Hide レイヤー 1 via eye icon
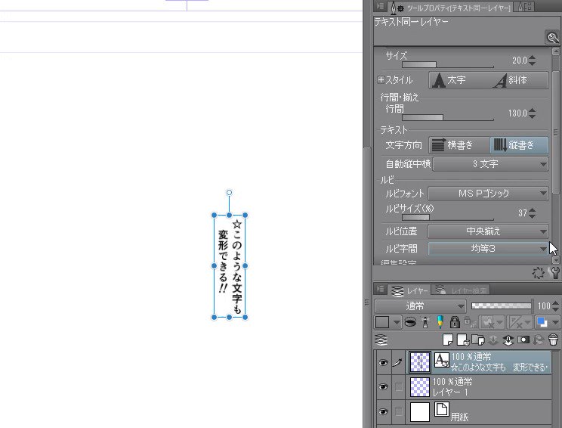This screenshot has height=428, width=562. coord(383,387)
